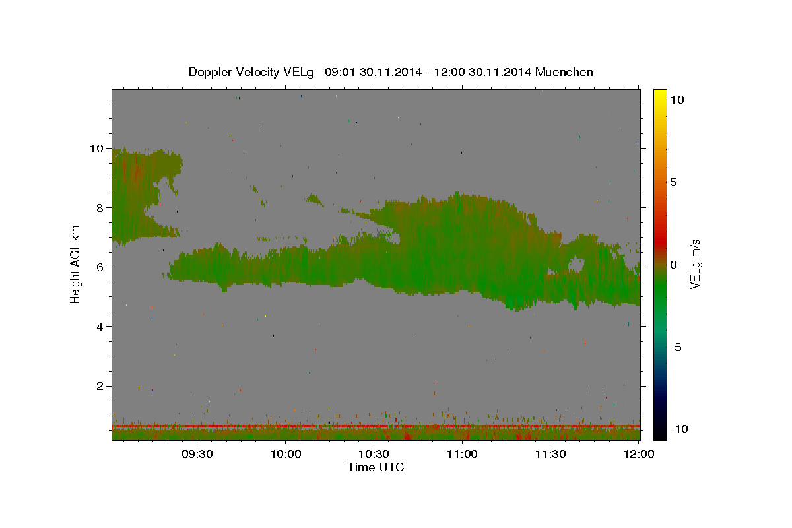This screenshot has width=792, height=528.
Task: Click the 10:30 time axis tick label
Action: (374, 455)
